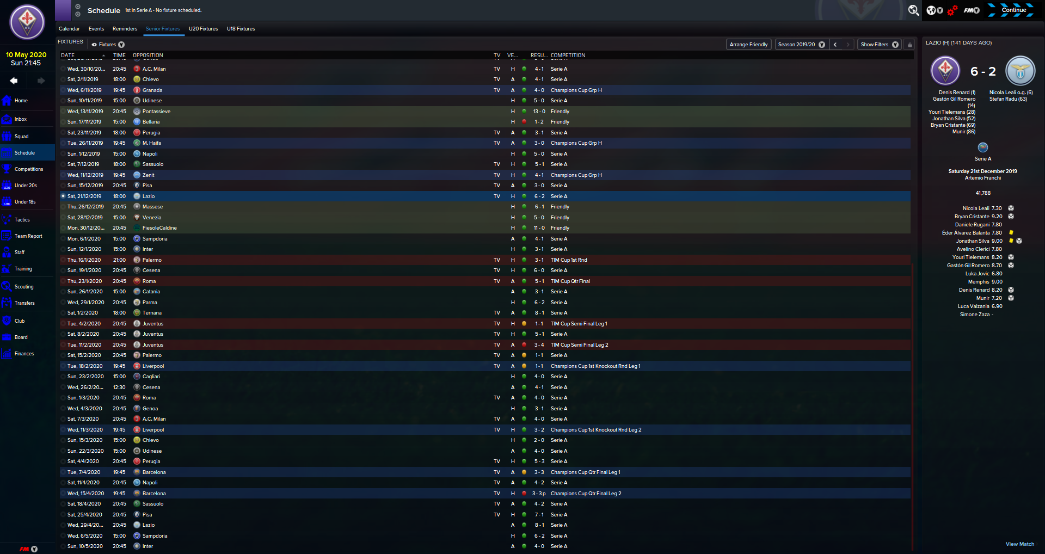Screen dimensions: 1045x554
Task: Click the Fiorentina club crest logo
Action: [x=27, y=22]
